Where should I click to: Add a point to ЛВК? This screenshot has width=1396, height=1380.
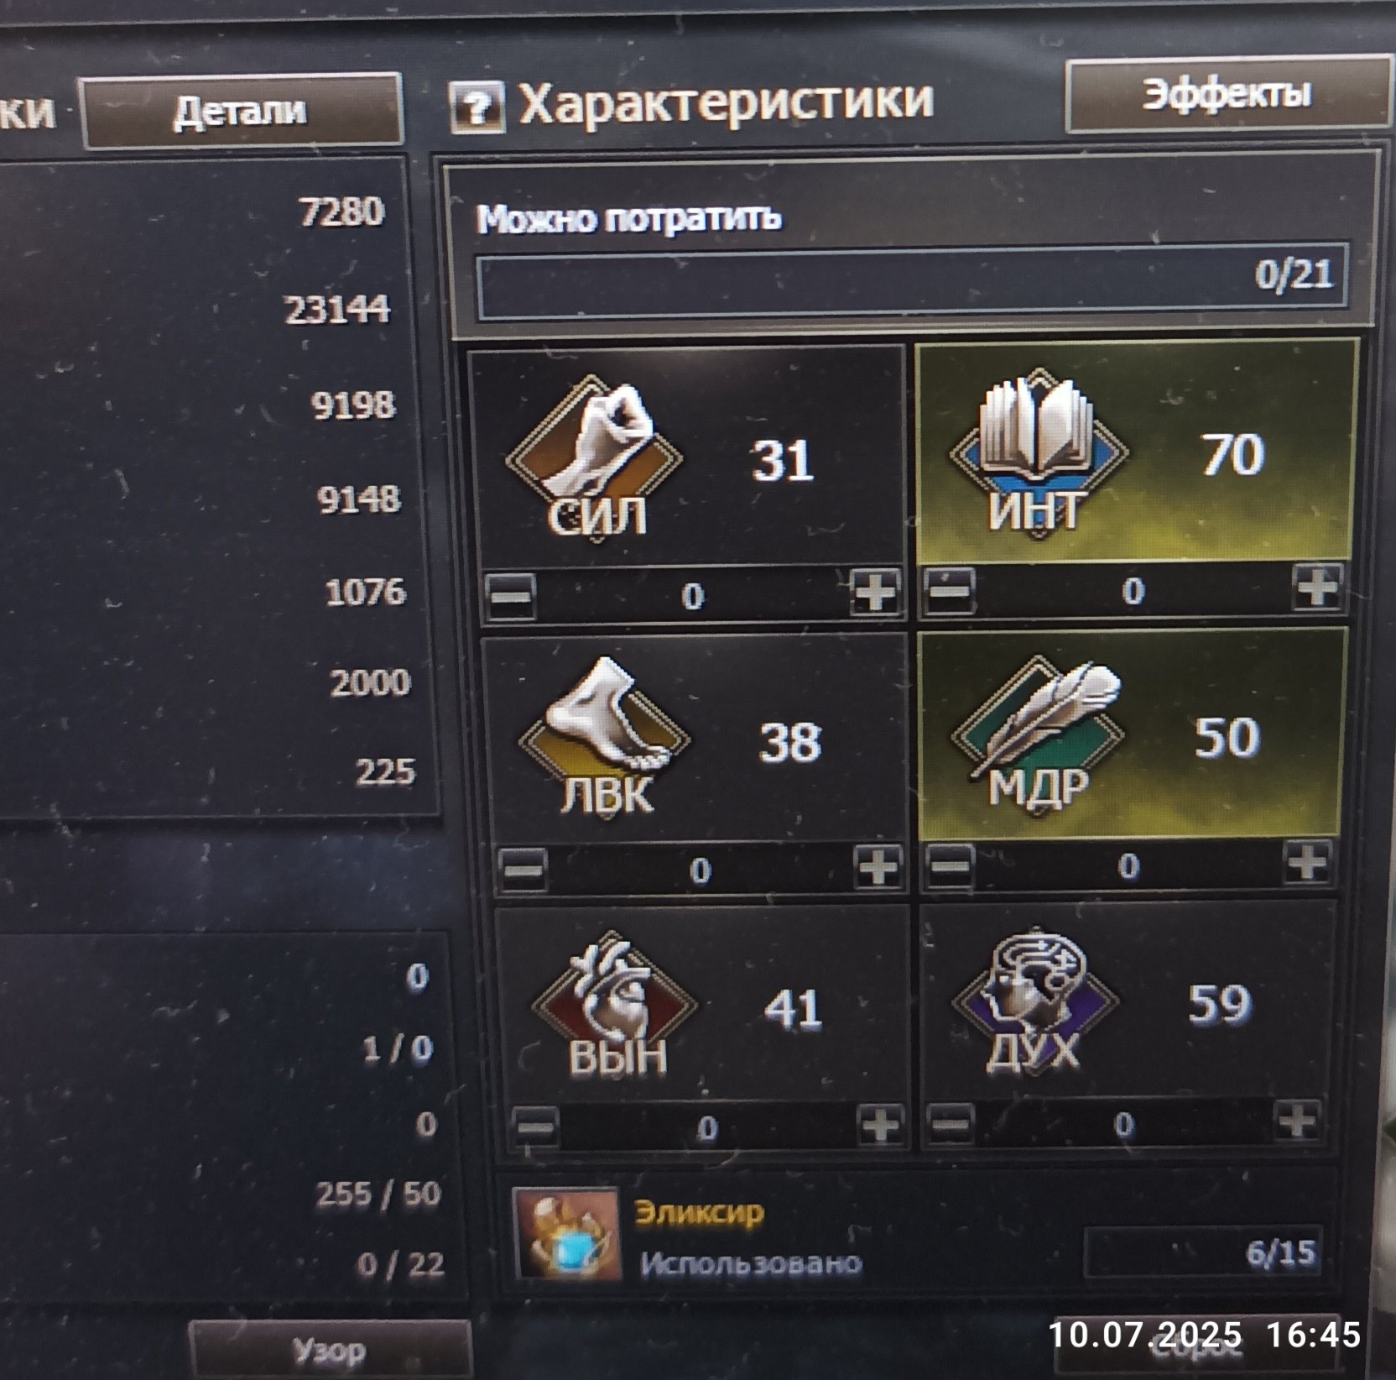coord(878,866)
